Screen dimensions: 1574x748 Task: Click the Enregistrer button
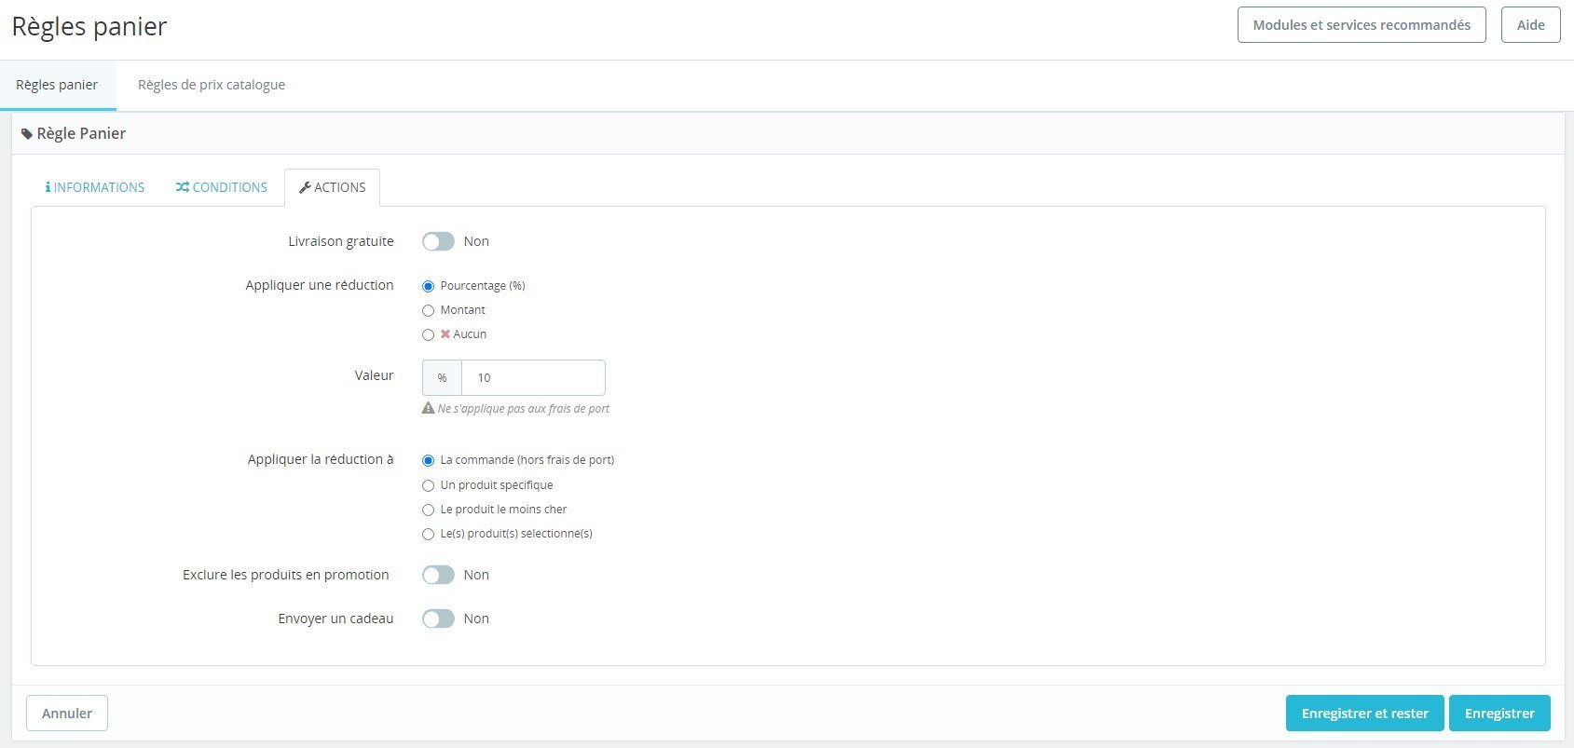coord(1499,714)
